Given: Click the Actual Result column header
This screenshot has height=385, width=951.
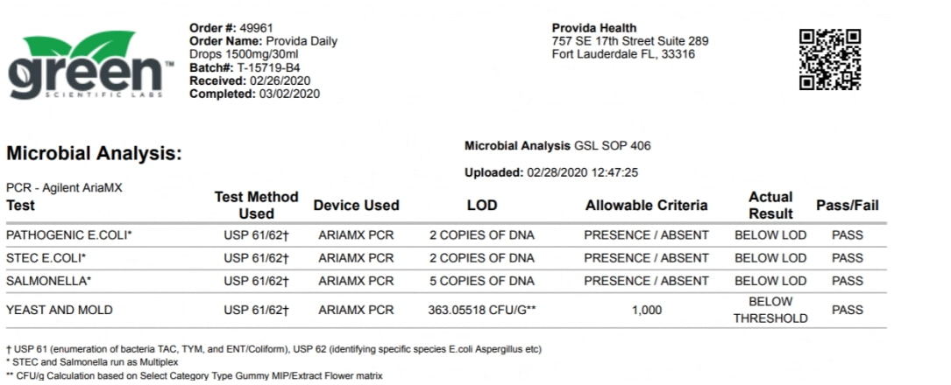Looking at the screenshot, I should (770, 205).
